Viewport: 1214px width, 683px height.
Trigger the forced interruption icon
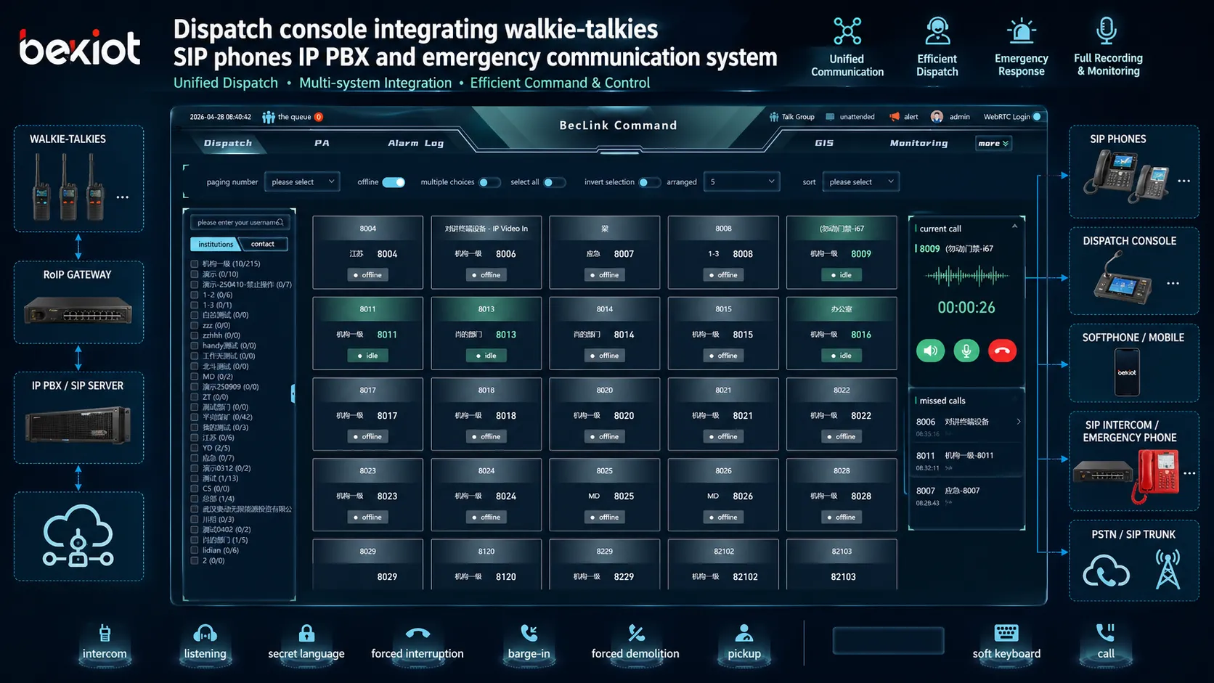pos(417,634)
